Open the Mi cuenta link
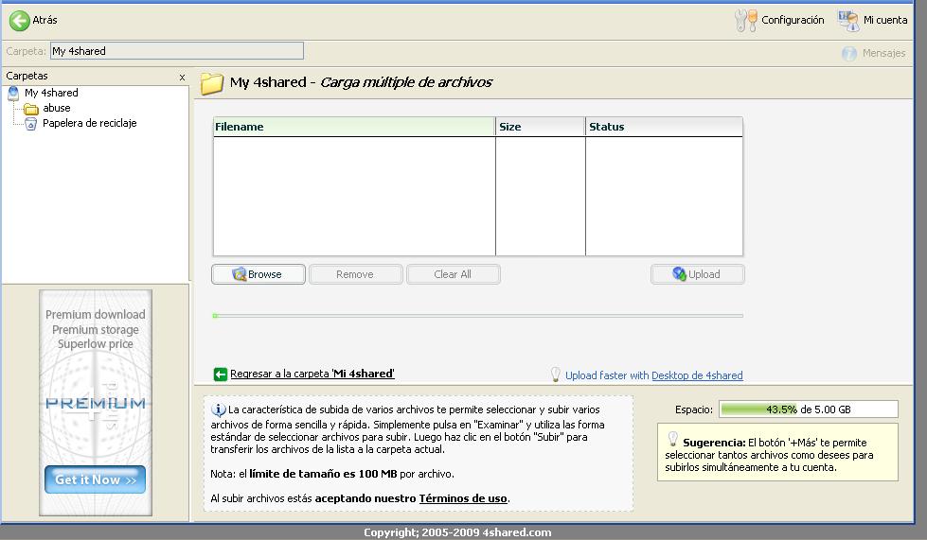The width and height of the screenshot is (927, 540). pyautogui.click(x=885, y=20)
